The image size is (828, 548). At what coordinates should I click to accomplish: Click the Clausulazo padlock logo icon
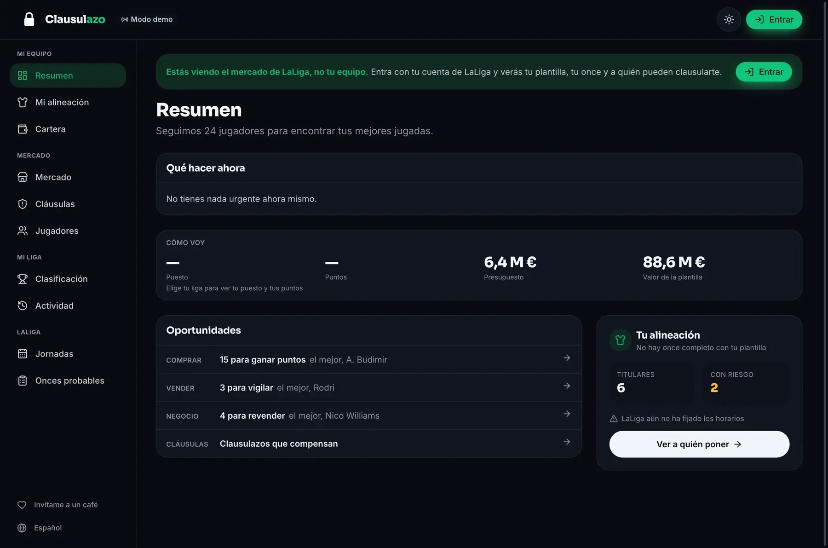(29, 19)
